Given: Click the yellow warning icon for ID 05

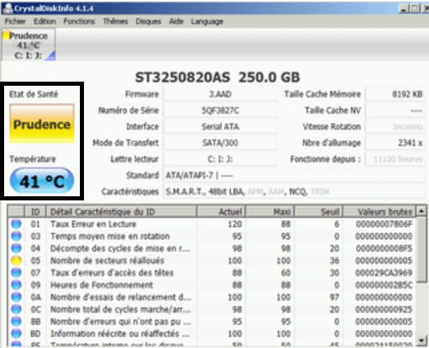Looking at the screenshot, I should pyautogui.click(x=16, y=260).
